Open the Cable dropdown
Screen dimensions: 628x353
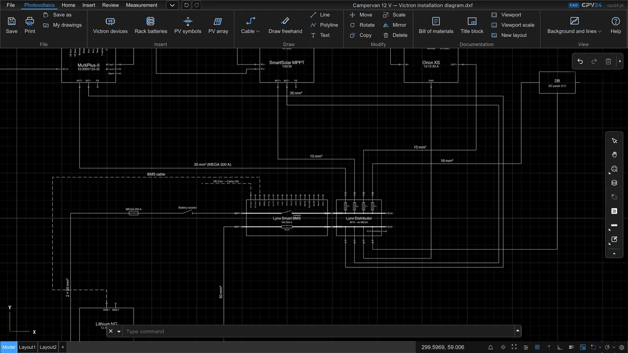click(250, 25)
